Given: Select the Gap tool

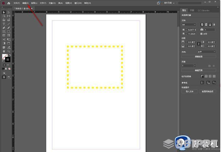Looking at the screenshot, I should [x=9, y=16].
